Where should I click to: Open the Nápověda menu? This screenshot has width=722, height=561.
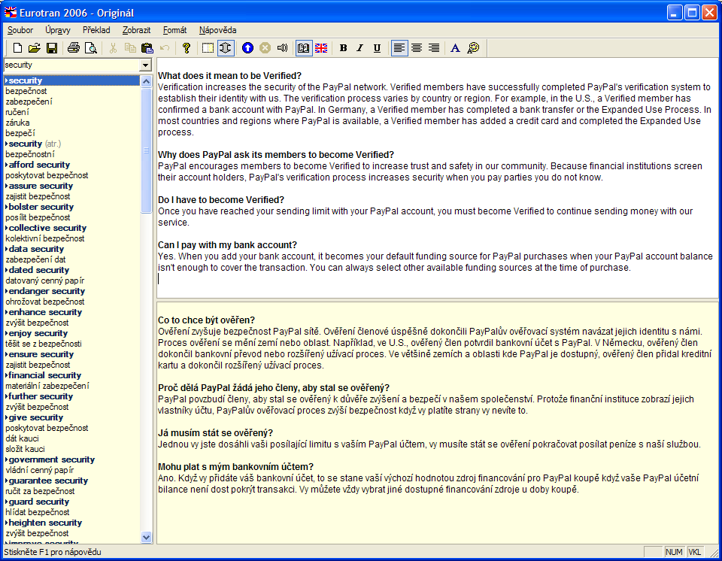[218, 30]
